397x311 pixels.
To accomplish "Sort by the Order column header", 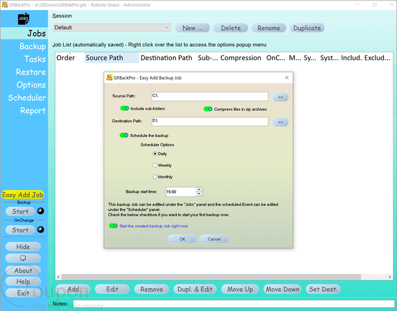I will pos(70,58).
